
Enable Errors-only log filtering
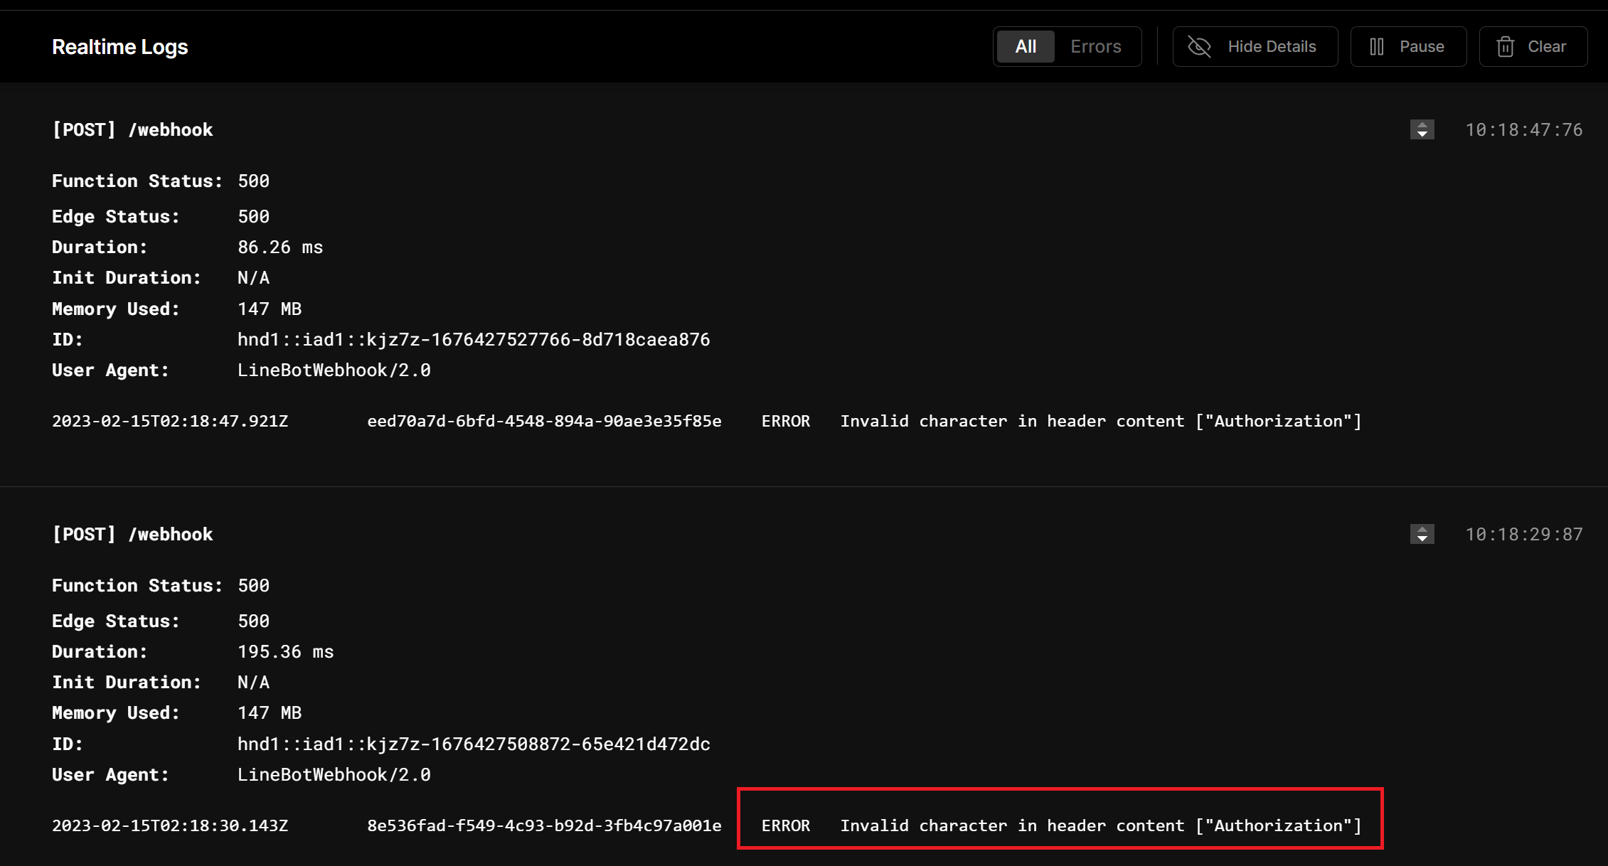tap(1095, 46)
